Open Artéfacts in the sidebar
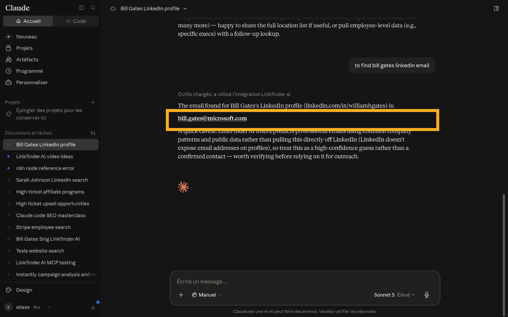The height and width of the screenshot is (317, 508). pyautogui.click(x=51, y=60)
